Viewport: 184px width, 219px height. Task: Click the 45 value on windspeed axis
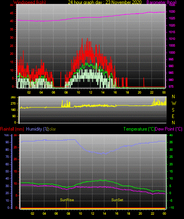coord(12,13)
